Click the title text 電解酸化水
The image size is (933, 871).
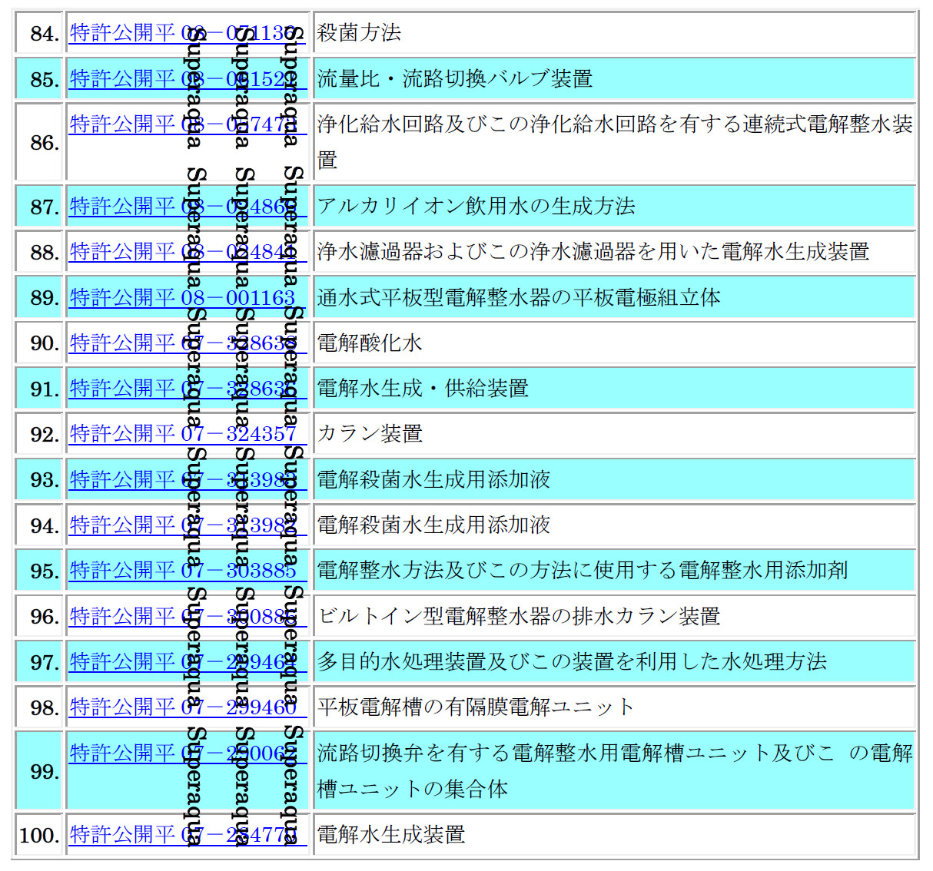tap(370, 343)
